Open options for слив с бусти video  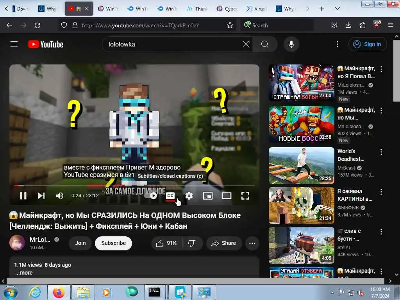coord(381,232)
